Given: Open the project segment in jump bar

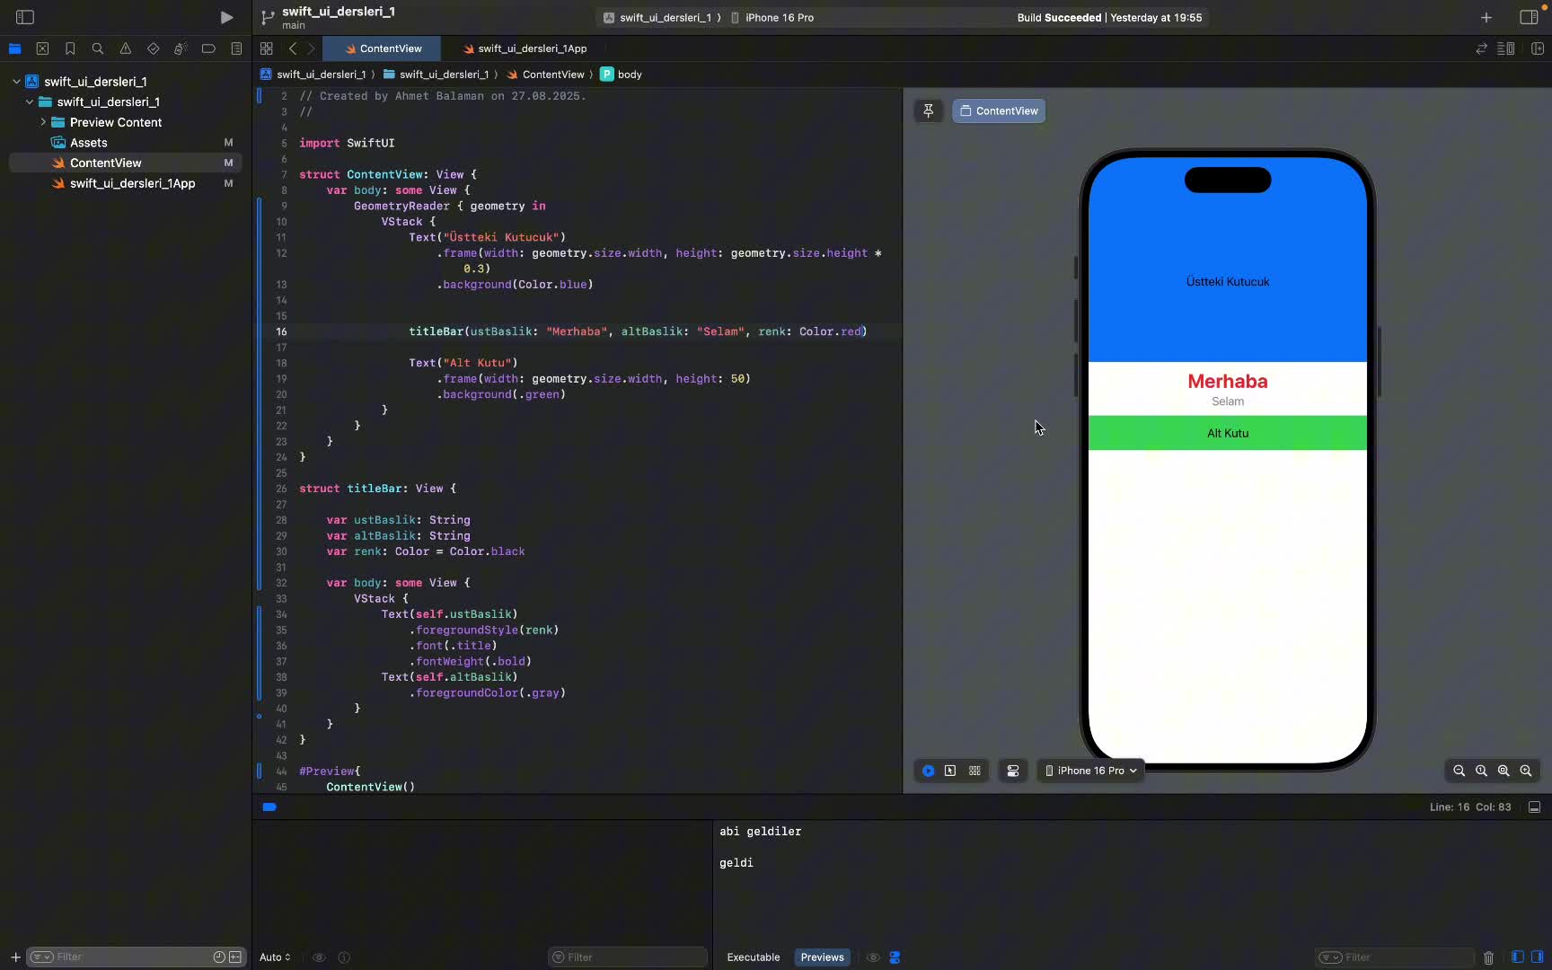Looking at the screenshot, I should pyautogui.click(x=313, y=75).
